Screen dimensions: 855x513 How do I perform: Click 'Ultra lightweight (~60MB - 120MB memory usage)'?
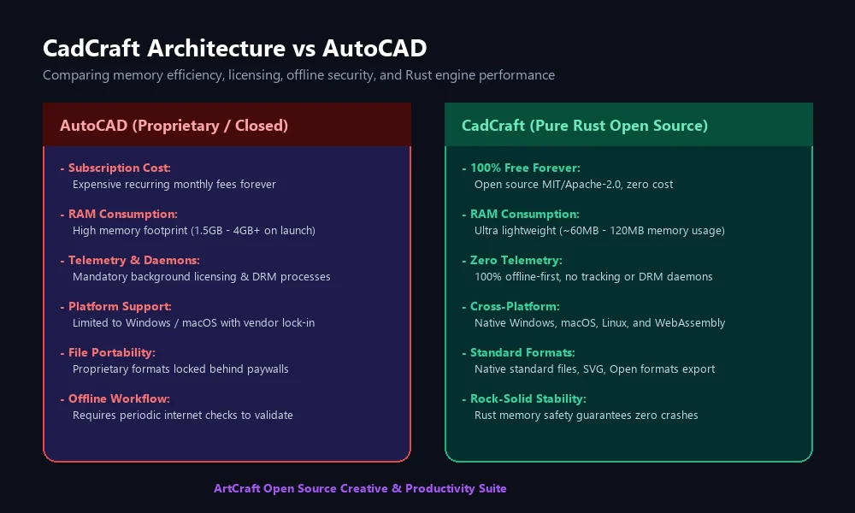click(599, 231)
